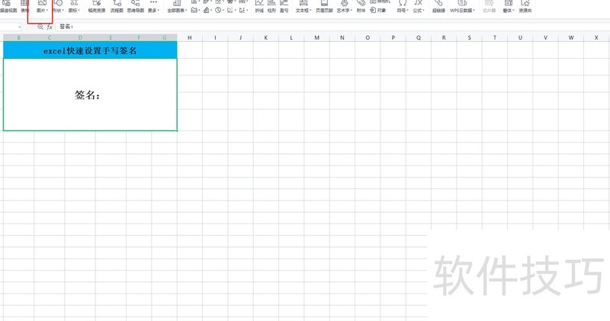Select column B header
Screen dimensions: 610x321
[18, 37]
